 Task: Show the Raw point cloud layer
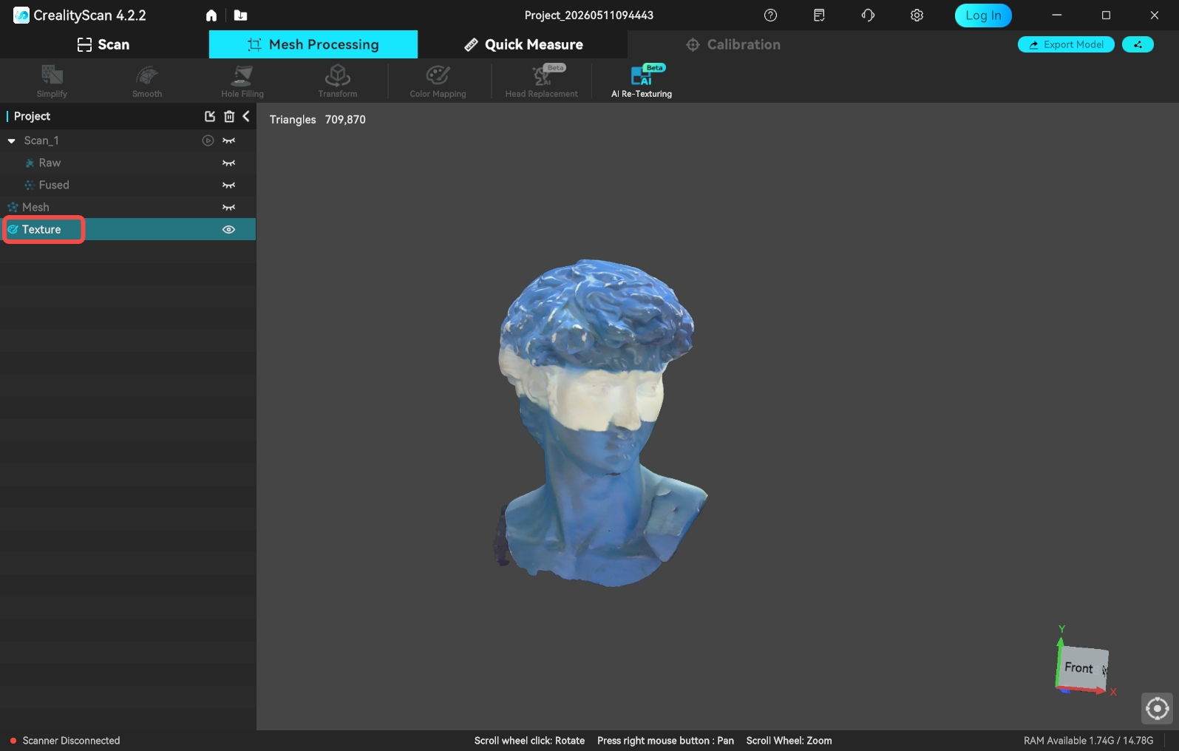coord(229,163)
